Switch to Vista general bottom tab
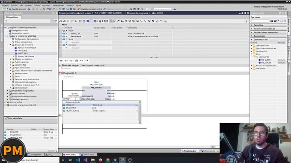Viewport: 291px width, 163px height. tap(36, 155)
